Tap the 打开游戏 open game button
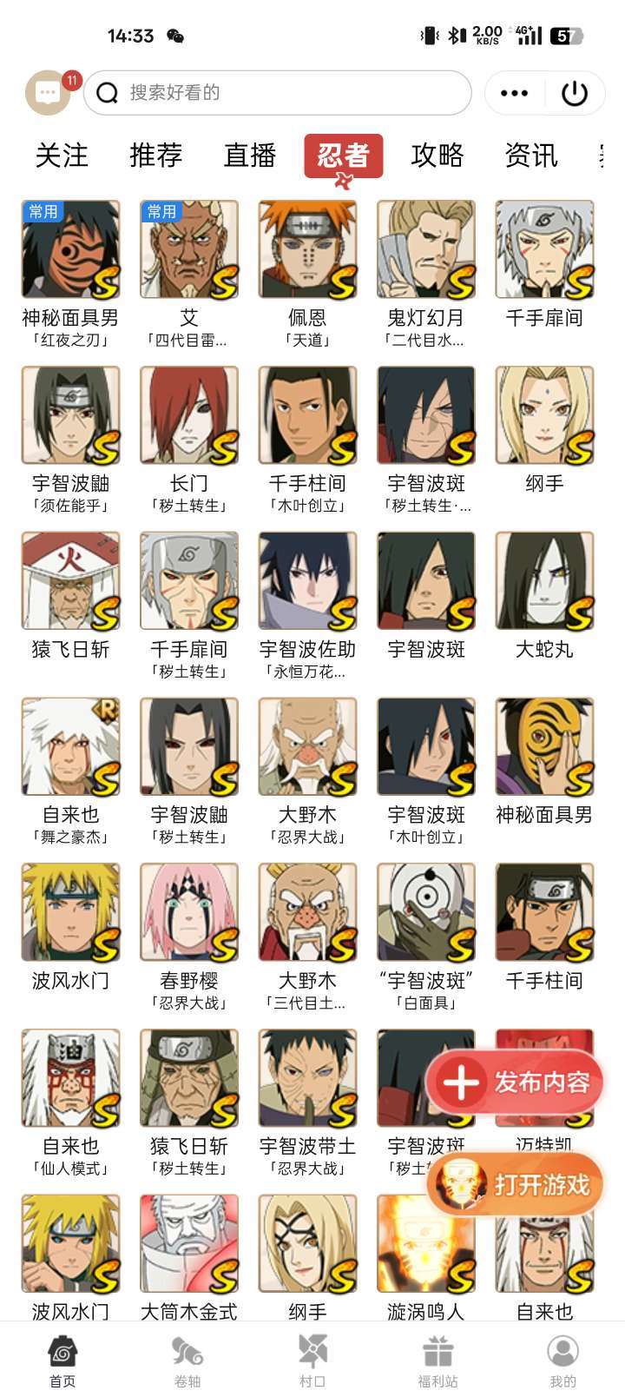Screen dimensions: 625x1397 [515, 1184]
